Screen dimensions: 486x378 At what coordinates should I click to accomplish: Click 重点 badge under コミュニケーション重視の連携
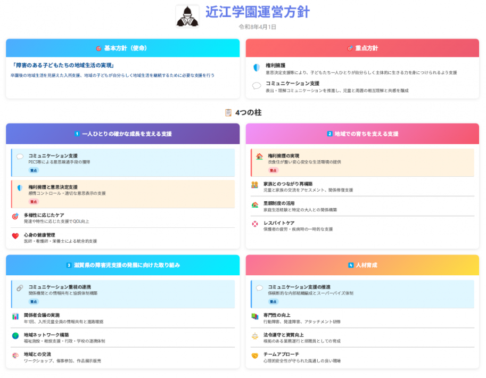tap(34, 302)
